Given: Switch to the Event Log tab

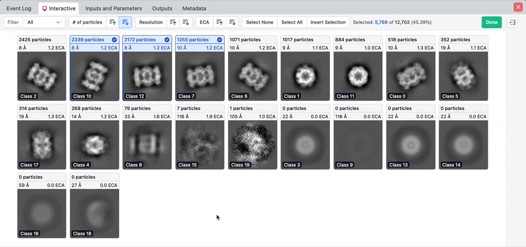Looking at the screenshot, I should pyautogui.click(x=19, y=8).
